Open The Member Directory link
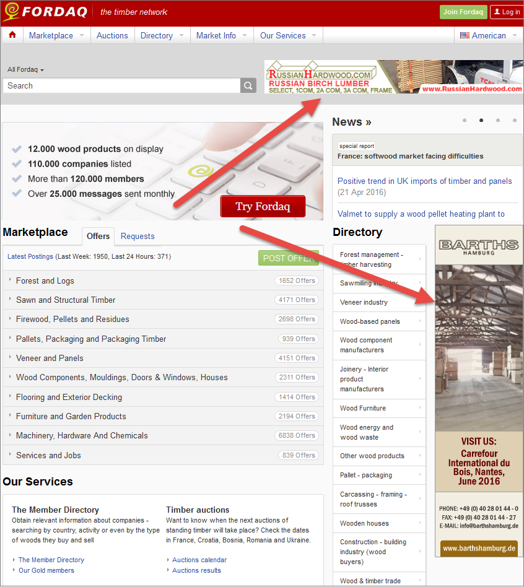This screenshot has width=524, height=587. [51, 560]
